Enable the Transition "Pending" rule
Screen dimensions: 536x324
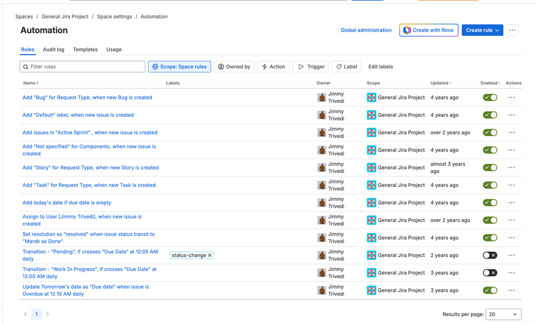pos(490,255)
